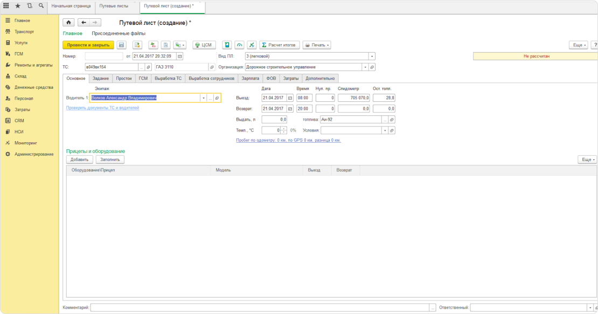Expand the Ответственный dropdown arrow
598x314 pixels.
(590, 308)
